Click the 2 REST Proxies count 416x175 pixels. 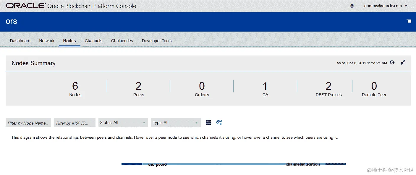coord(328,89)
